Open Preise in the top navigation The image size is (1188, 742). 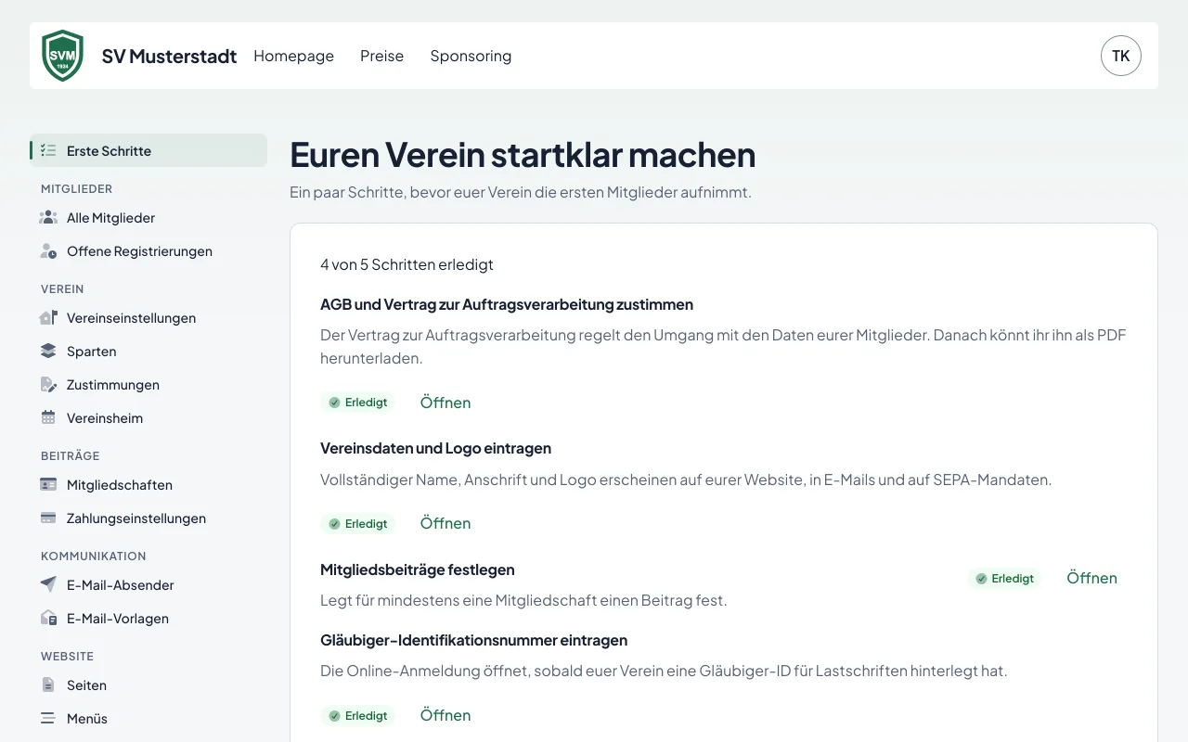pyautogui.click(x=382, y=56)
